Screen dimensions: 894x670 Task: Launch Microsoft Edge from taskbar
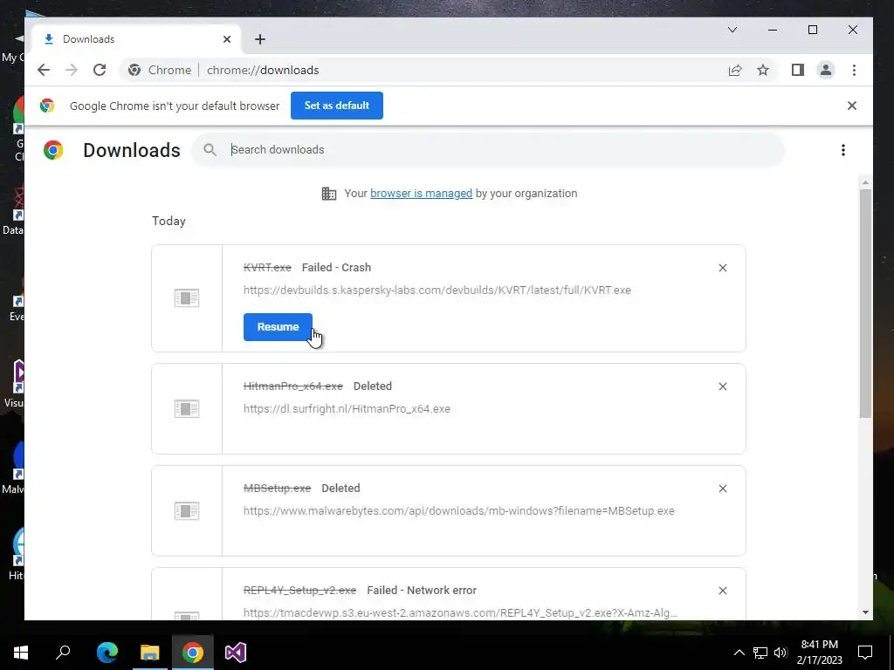107,653
